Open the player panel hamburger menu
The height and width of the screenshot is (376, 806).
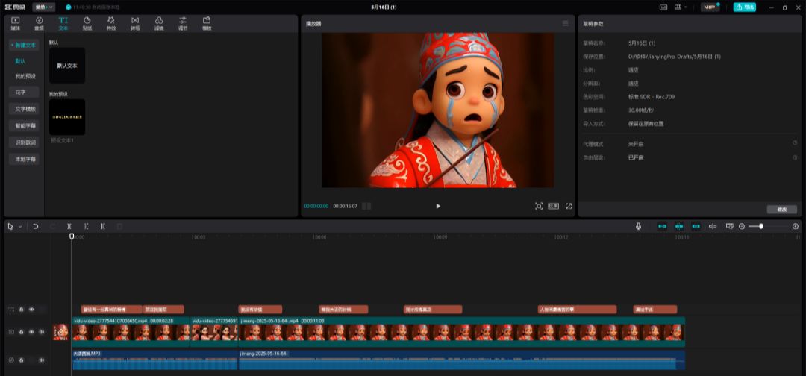(566, 24)
